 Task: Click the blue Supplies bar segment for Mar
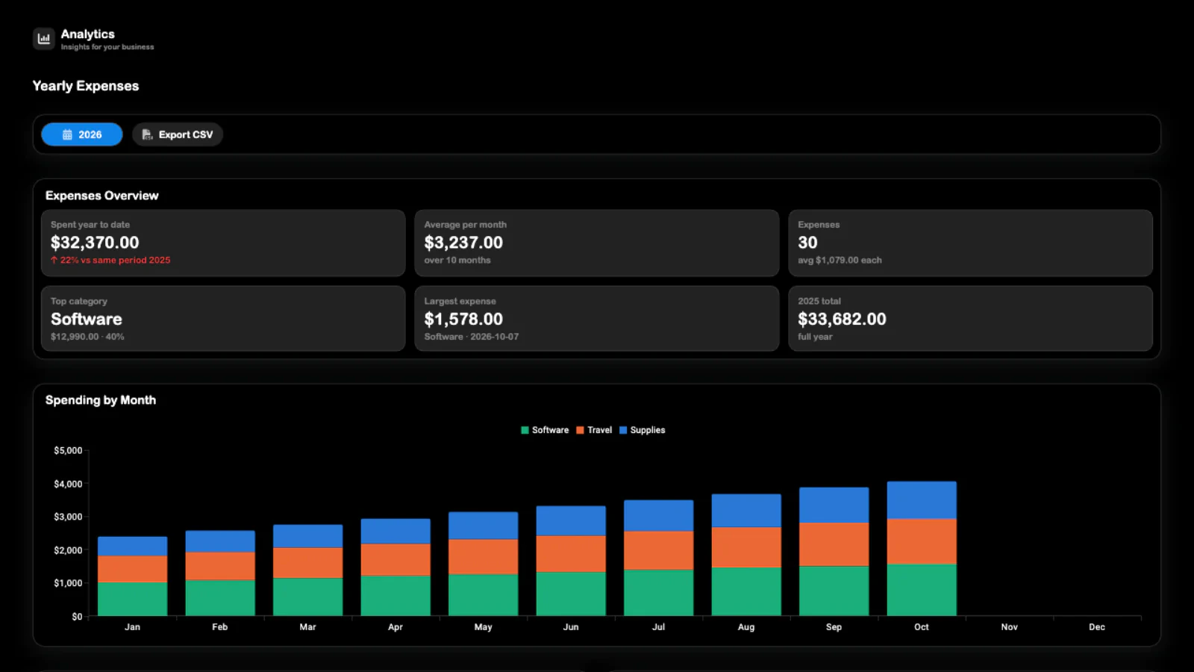point(307,536)
